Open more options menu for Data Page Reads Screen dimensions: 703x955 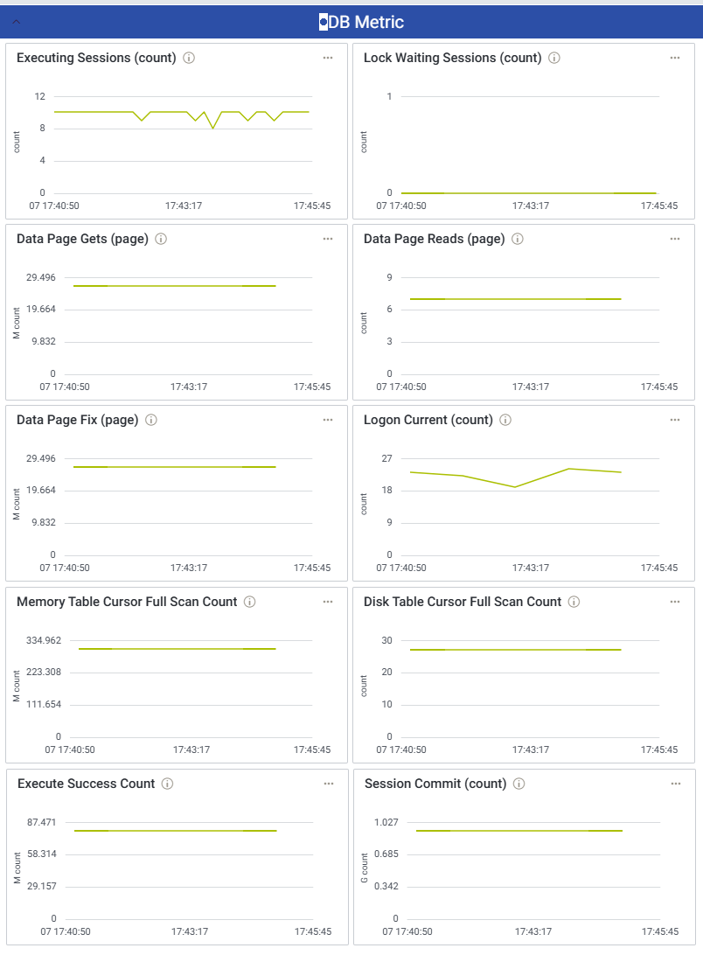click(675, 239)
